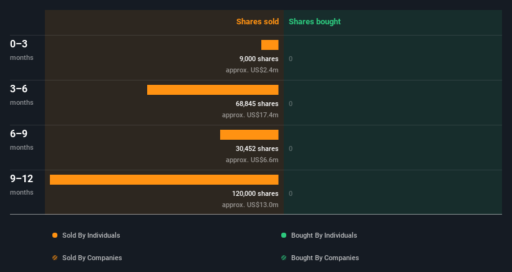
Task: Click the 3–6 months orange bar
Action: (x=213, y=90)
